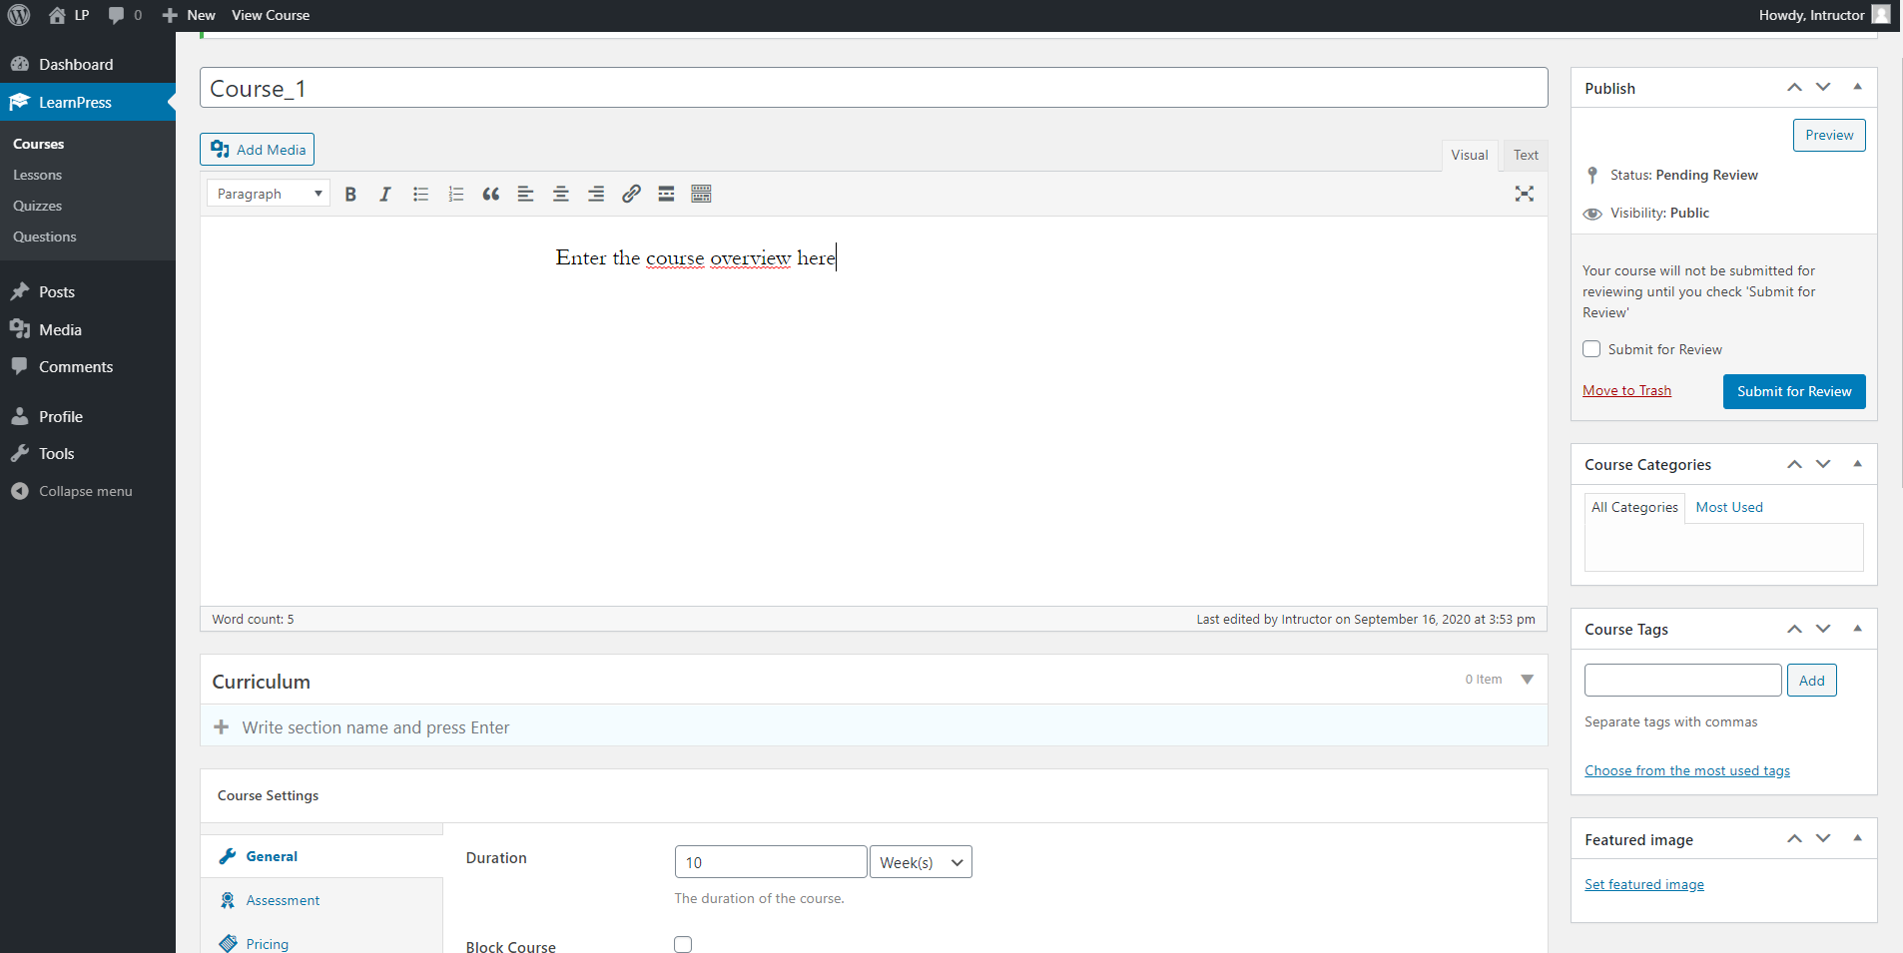Image resolution: width=1903 pixels, height=953 pixels.
Task: Click View Course in admin bar
Action: [271, 15]
